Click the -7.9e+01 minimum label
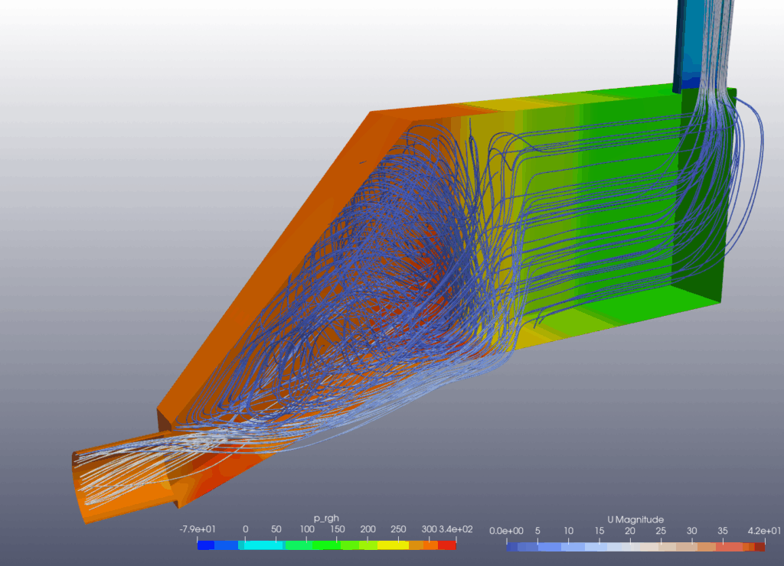 click(197, 529)
